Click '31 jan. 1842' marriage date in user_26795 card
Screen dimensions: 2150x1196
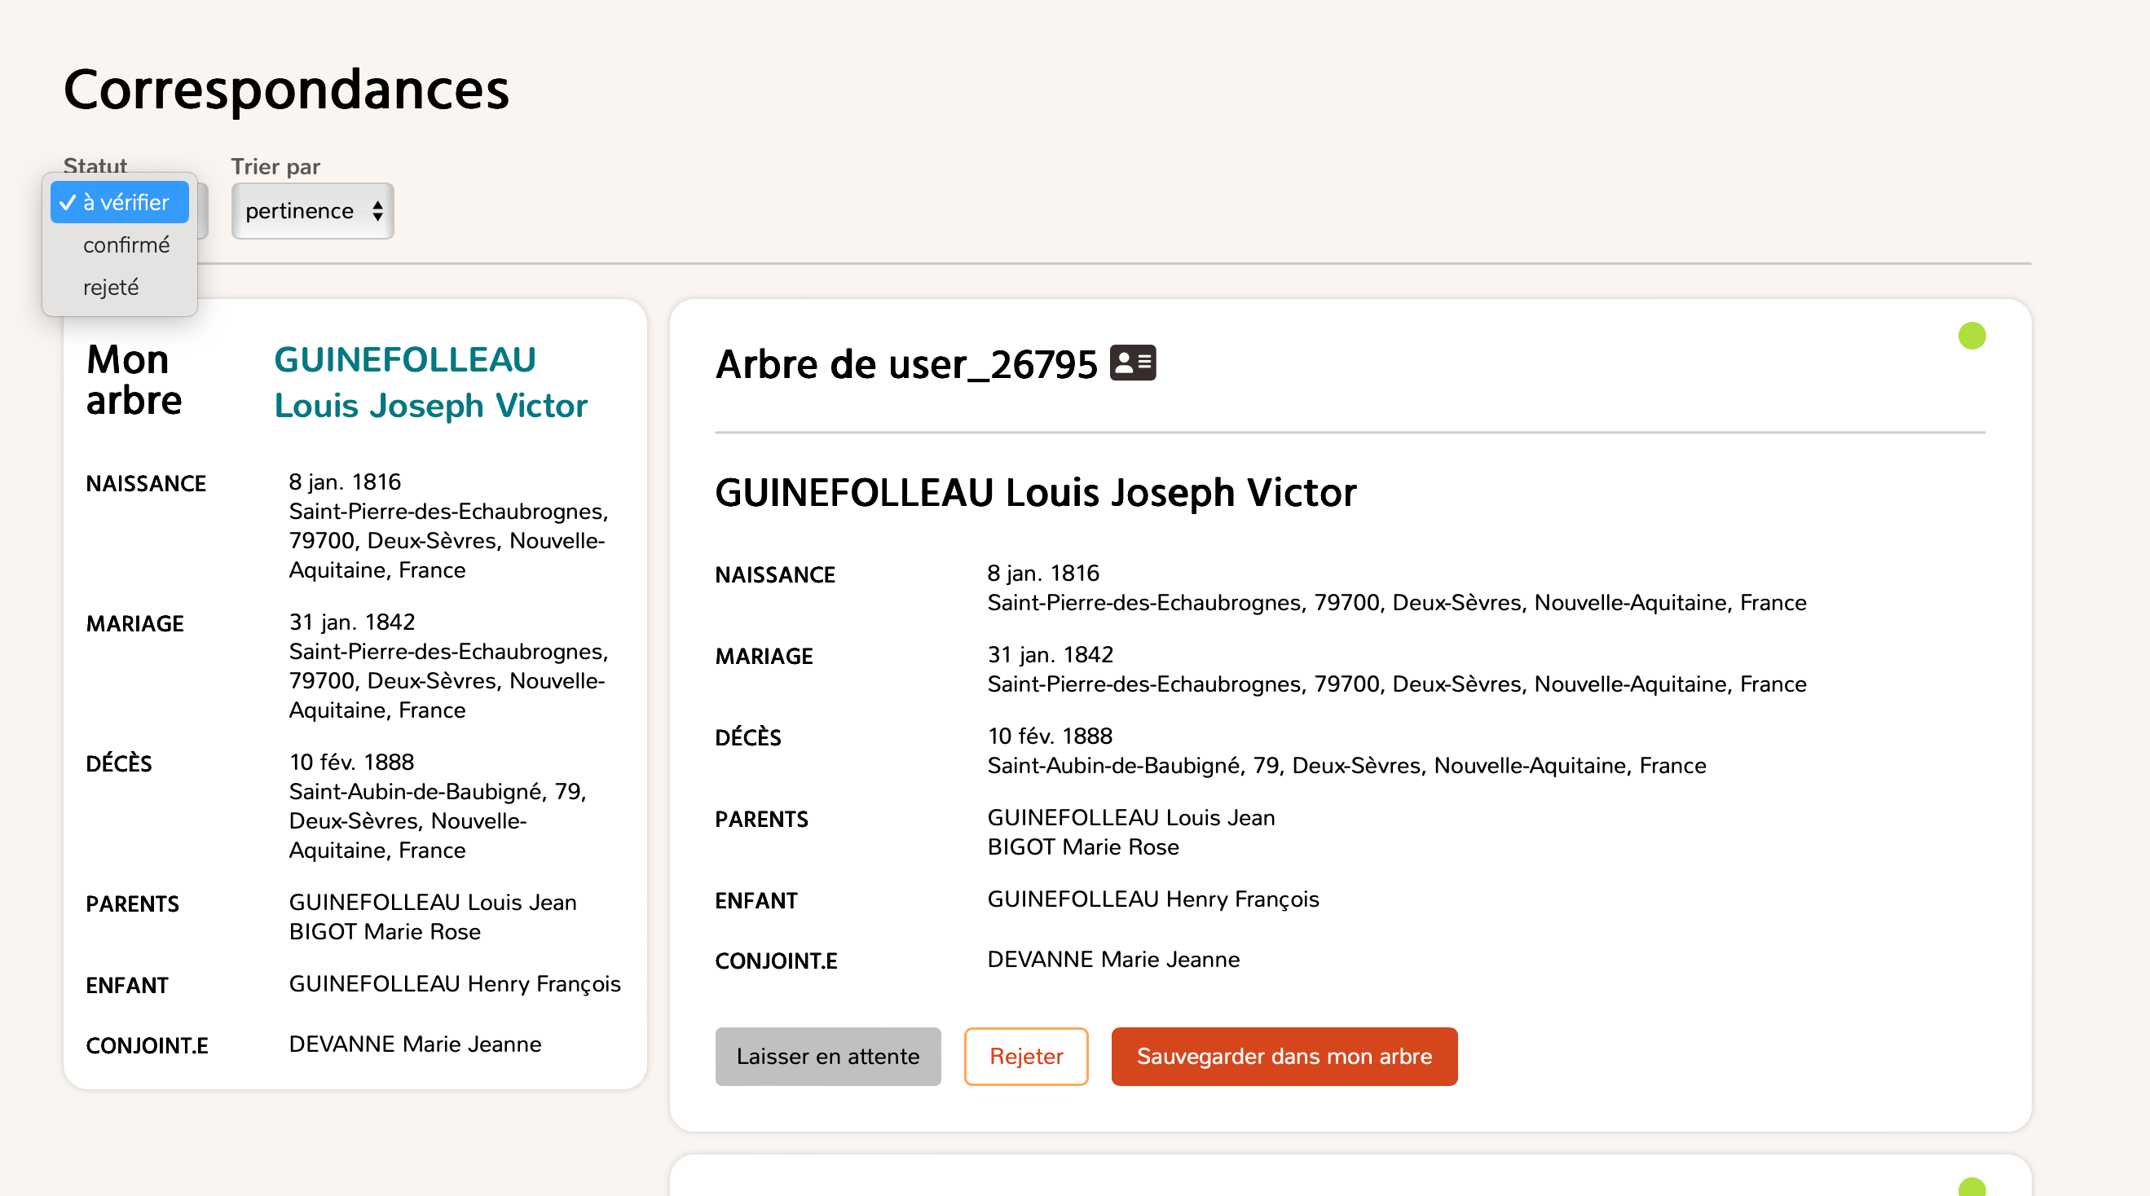point(1050,654)
